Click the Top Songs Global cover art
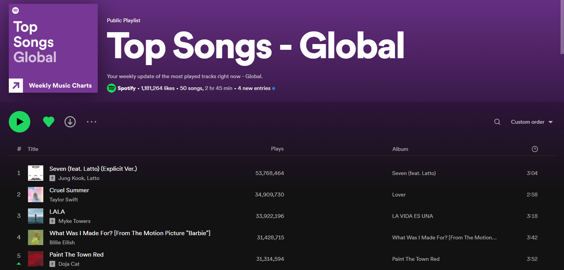564x270 pixels. [x=53, y=48]
